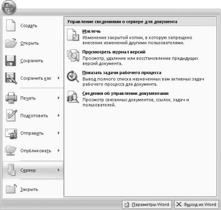Select the Сохранить как pencil disk icon

click(x=11, y=78)
